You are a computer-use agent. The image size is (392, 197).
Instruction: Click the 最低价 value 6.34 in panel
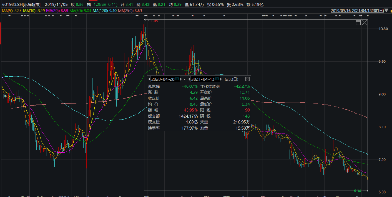[246, 104]
